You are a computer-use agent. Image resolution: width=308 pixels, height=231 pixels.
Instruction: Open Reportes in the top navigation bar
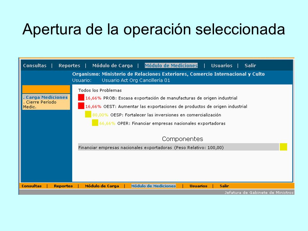69,65
